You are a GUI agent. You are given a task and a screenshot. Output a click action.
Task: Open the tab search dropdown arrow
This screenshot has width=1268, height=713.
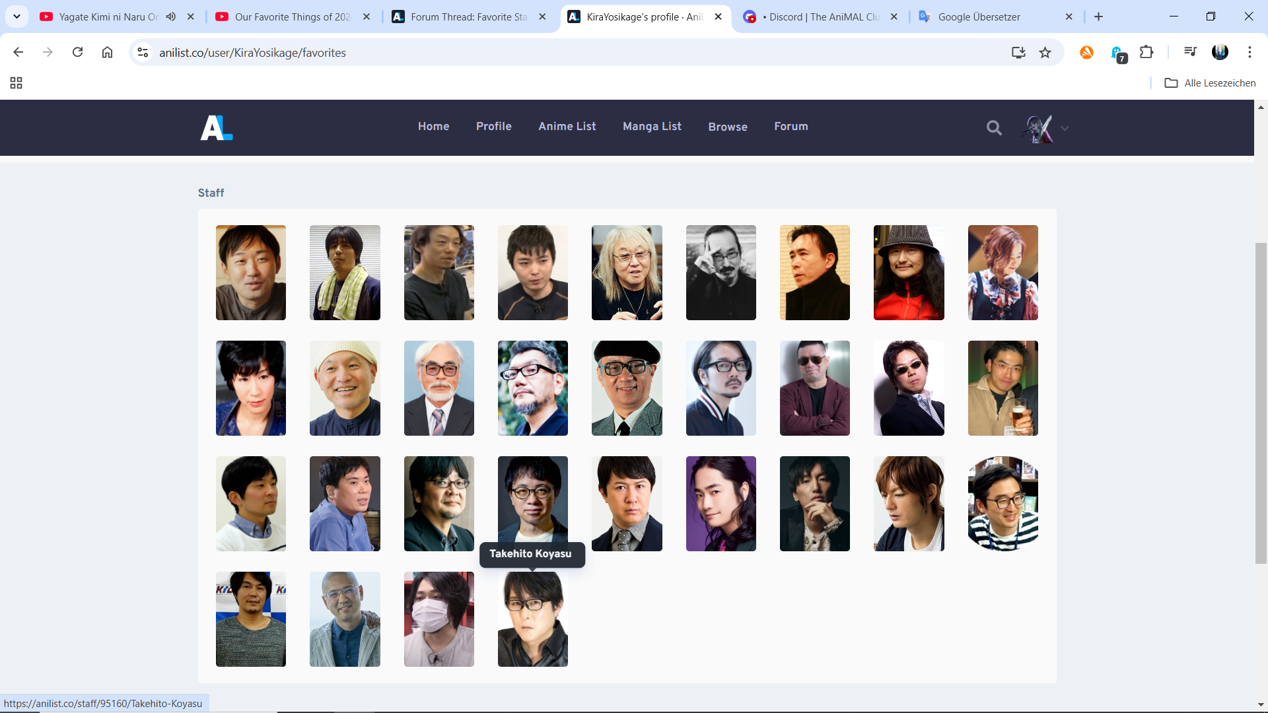[x=17, y=17]
